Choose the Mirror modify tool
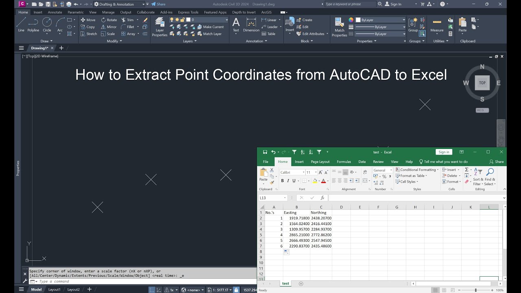Viewport: 521px width, 293px height. [x=109, y=27]
